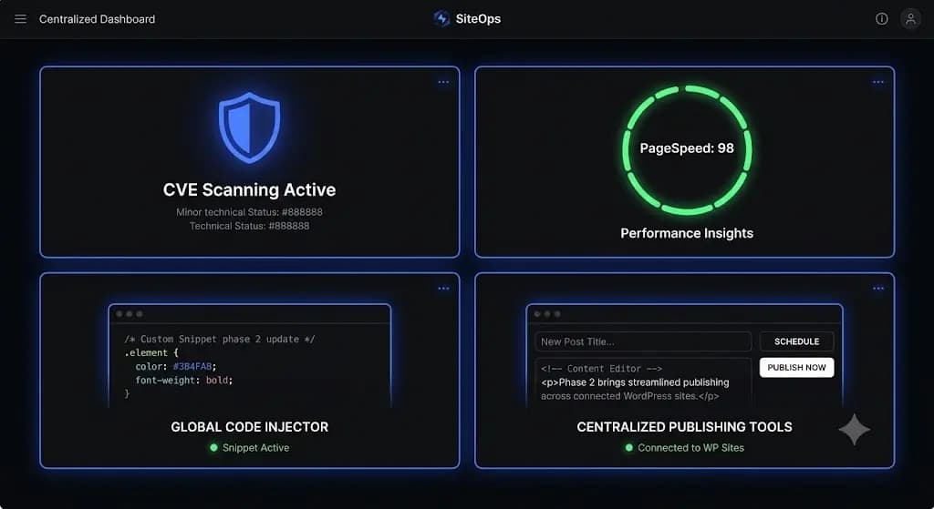Click the PUBLISH NOW button

coord(796,368)
